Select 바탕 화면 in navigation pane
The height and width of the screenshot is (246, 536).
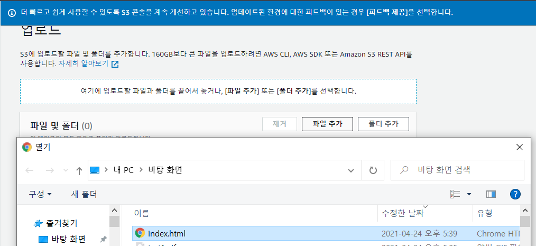click(x=68, y=239)
